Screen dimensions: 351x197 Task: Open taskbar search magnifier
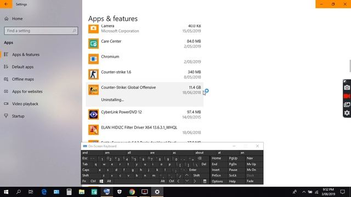click(19, 192)
